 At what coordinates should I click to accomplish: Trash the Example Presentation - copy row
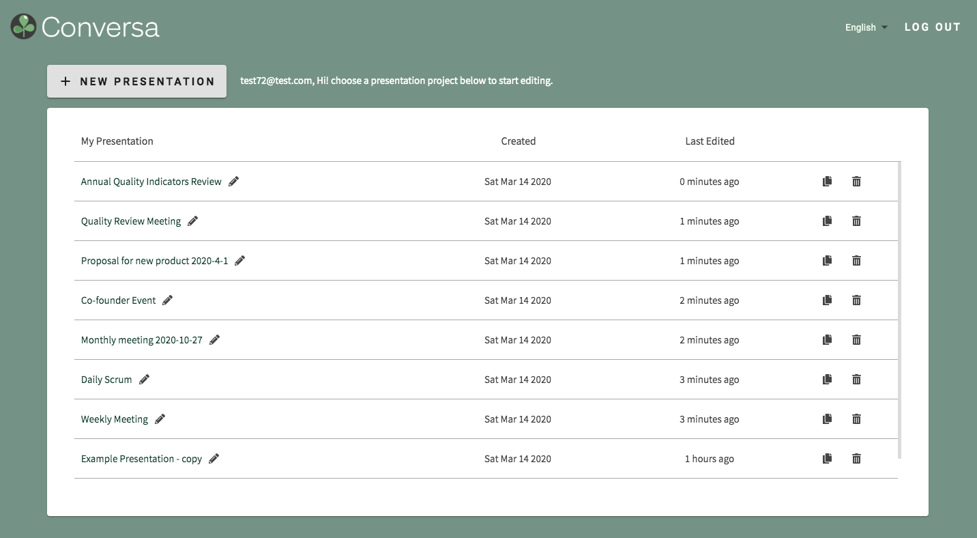coord(856,459)
